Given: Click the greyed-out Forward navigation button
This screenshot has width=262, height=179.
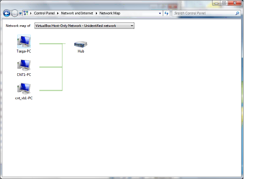Looking at the screenshot, I should tap(14, 13).
